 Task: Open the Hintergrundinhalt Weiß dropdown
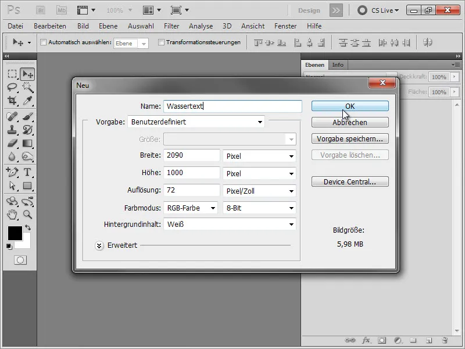pos(230,225)
